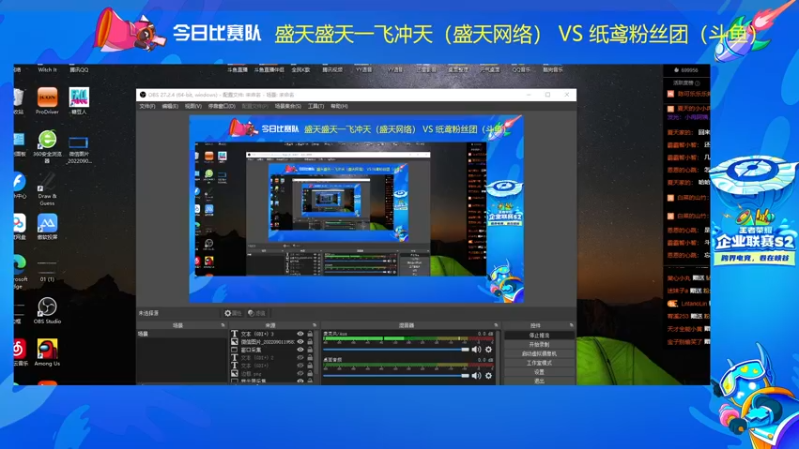Open Microsoft Edge desktop icon
The image size is (799, 449).
coord(19,271)
